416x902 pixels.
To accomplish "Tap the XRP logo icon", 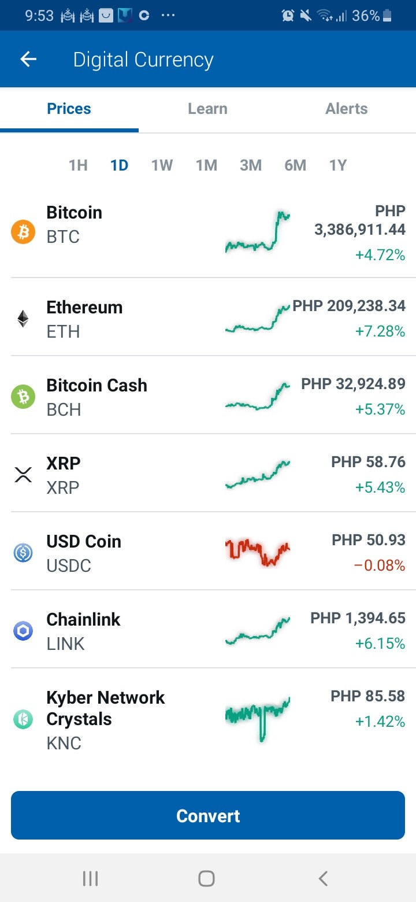I will (x=23, y=475).
